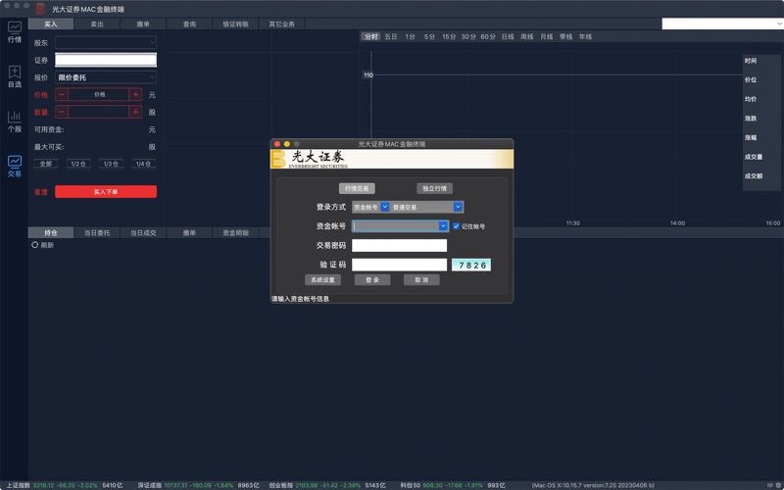Click the 交易密码 password input field
The height and width of the screenshot is (490, 784).
coord(399,246)
